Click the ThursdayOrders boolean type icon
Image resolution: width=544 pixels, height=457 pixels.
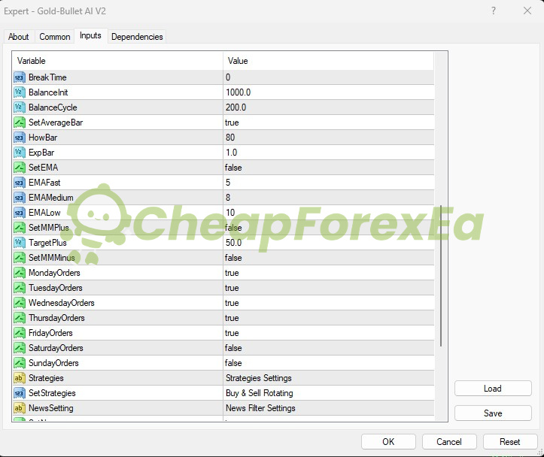20,318
